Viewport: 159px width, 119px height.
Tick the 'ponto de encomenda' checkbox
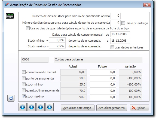24,78
